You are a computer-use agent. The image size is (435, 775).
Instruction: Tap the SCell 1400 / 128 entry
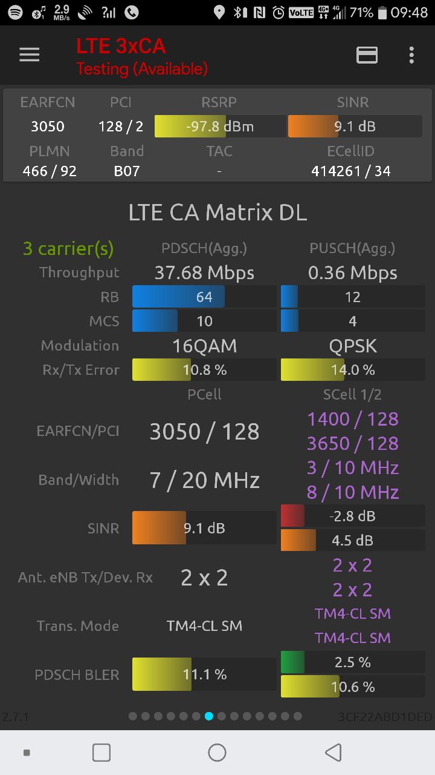[x=353, y=419]
